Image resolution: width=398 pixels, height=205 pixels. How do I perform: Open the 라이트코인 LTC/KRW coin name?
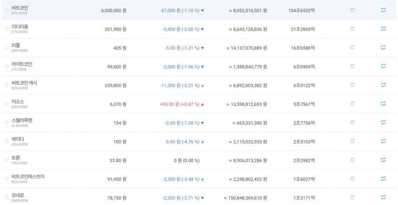click(22, 66)
